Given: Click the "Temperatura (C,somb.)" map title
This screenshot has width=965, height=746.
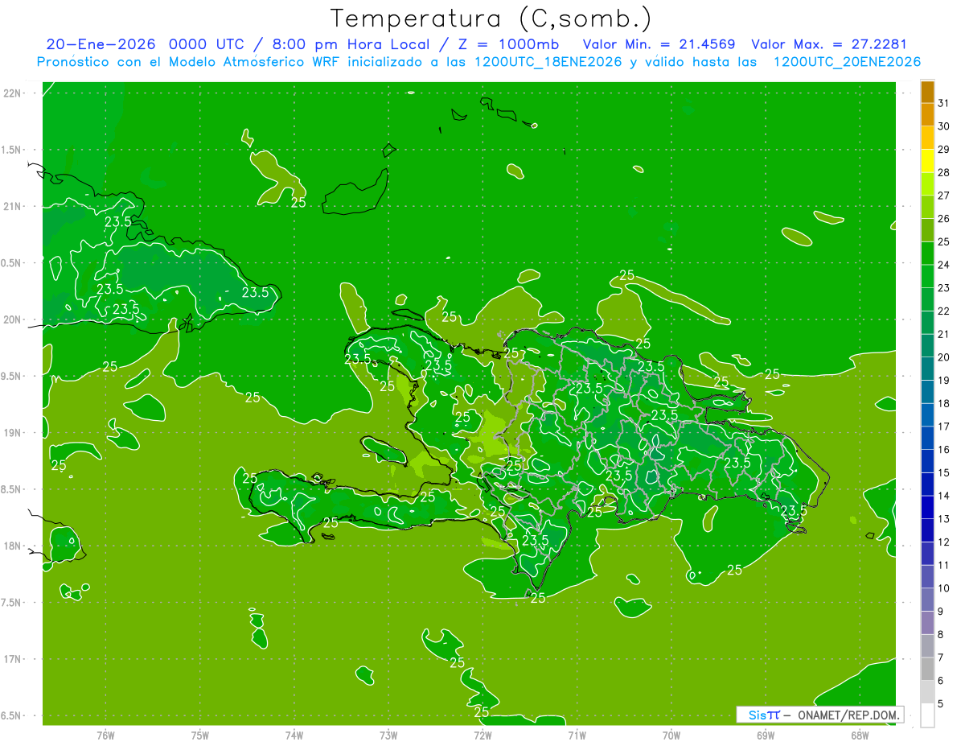Looking at the screenshot, I should click(491, 19).
